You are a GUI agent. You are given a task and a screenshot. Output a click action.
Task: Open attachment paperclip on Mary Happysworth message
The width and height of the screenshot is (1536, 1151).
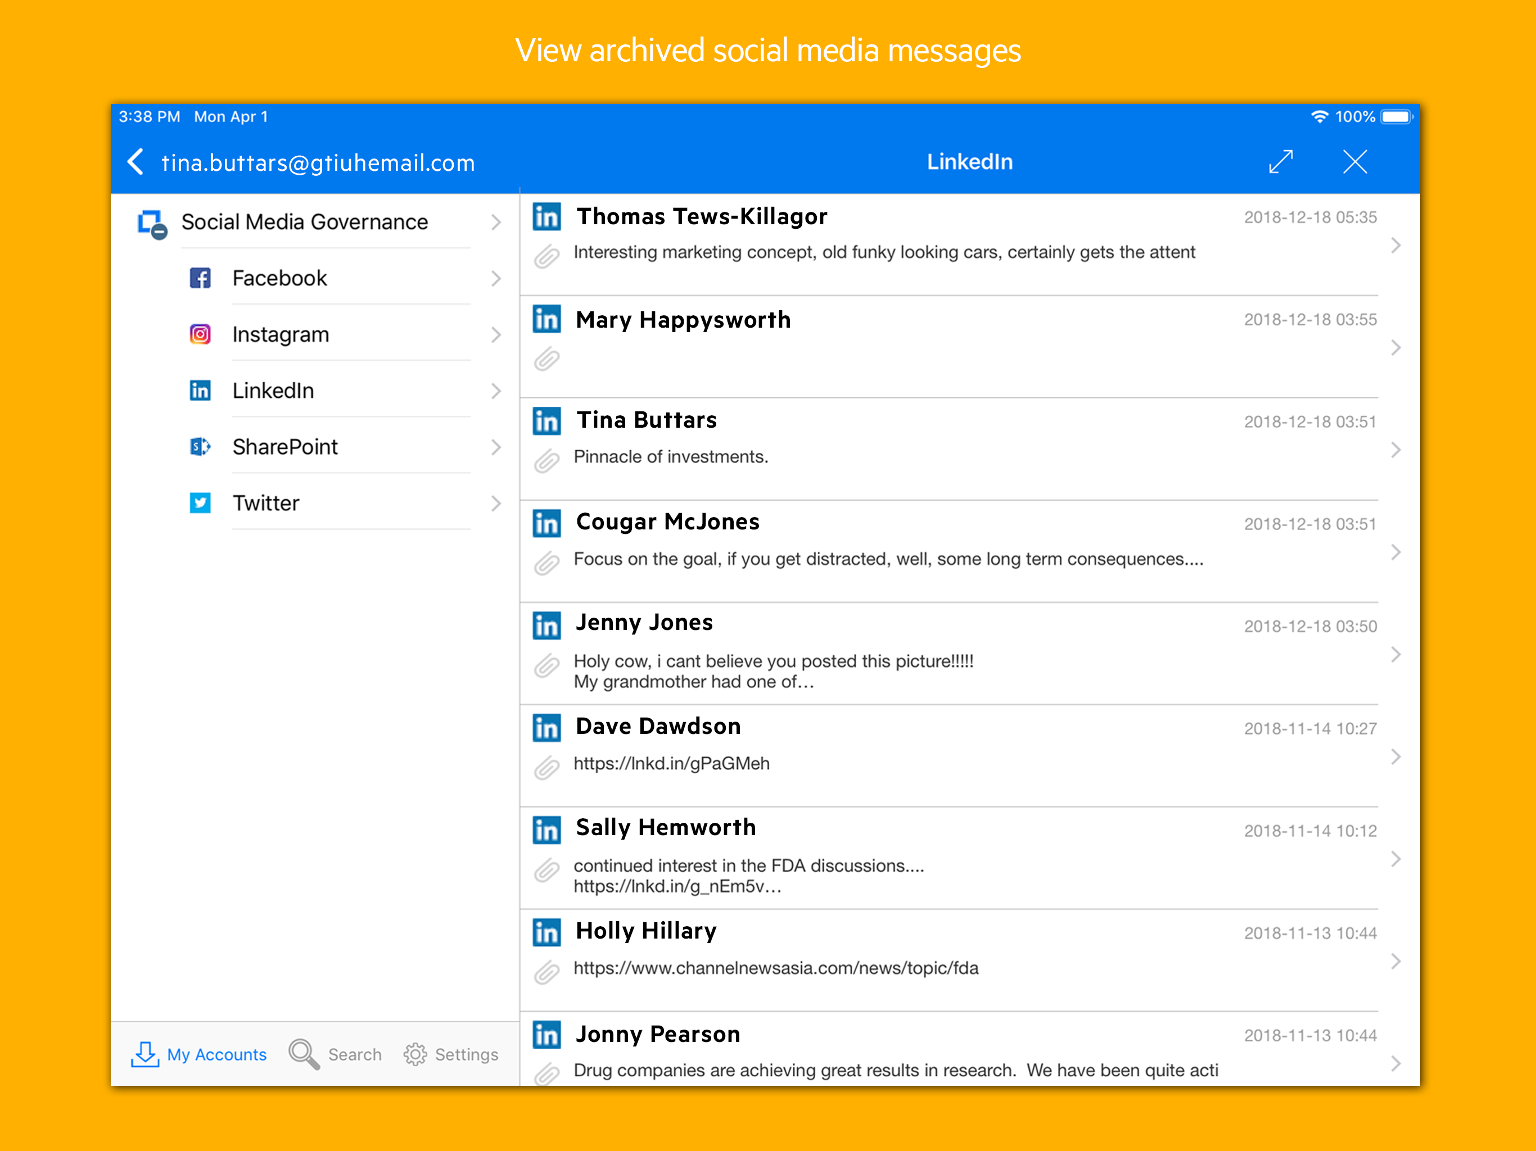tap(546, 359)
